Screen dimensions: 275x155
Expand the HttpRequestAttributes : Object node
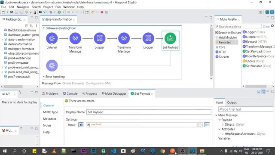[x=223, y=134]
